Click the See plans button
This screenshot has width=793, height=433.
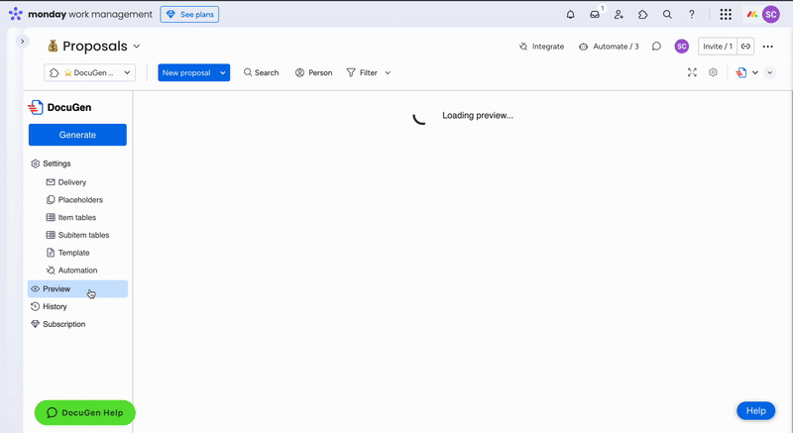(x=189, y=15)
